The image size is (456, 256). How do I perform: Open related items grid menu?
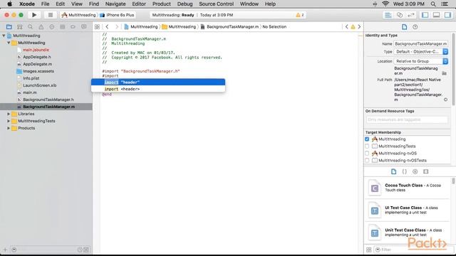pos(97,27)
